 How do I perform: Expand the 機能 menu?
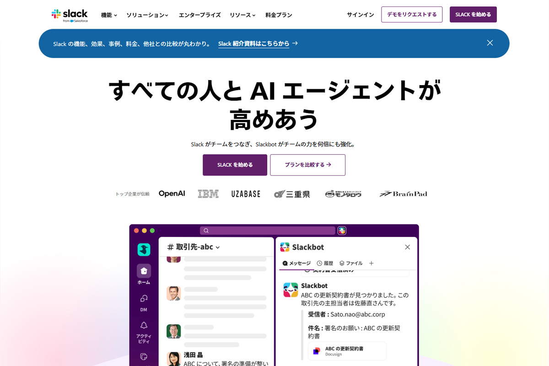109,15
